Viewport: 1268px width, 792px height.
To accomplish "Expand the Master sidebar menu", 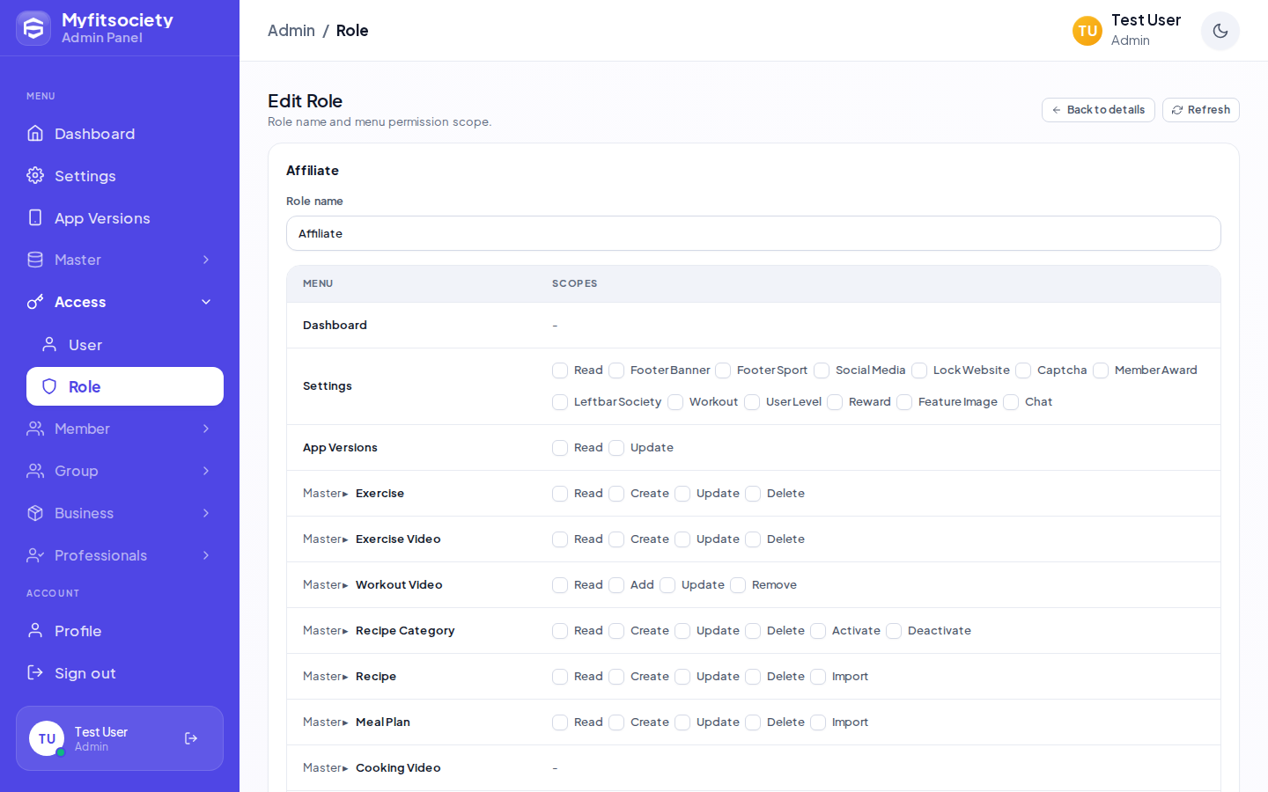I will click(x=120, y=260).
